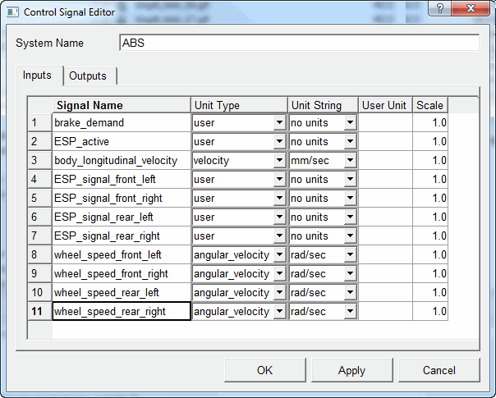Click the Scale cell for brake_demand
This screenshot has width=496, height=398.
[x=430, y=122]
